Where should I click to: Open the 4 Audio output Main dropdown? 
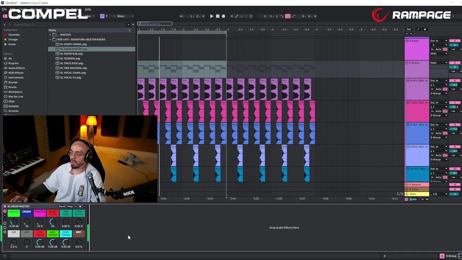click(439, 53)
